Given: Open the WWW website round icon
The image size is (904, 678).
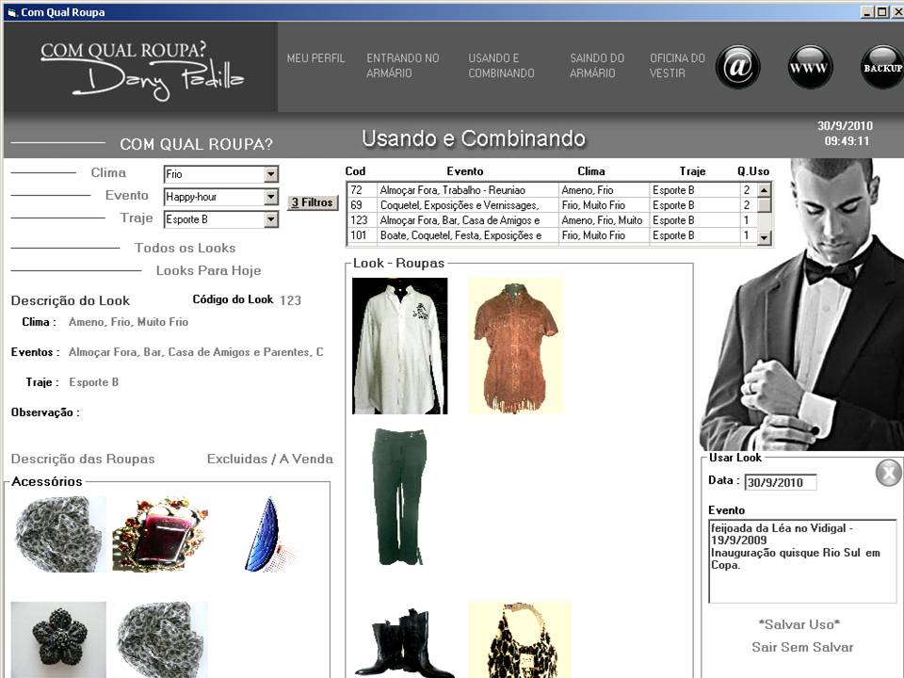Looking at the screenshot, I should coord(810,67).
